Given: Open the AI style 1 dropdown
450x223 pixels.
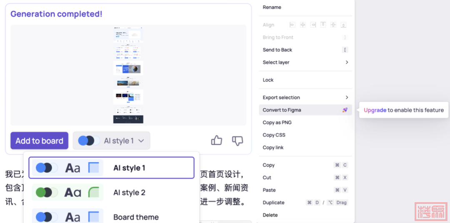Looking at the screenshot, I should click(111, 141).
